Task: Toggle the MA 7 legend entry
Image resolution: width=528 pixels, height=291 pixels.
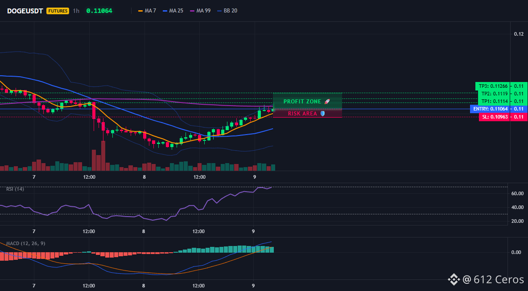Action: pyautogui.click(x=147, y=11)
